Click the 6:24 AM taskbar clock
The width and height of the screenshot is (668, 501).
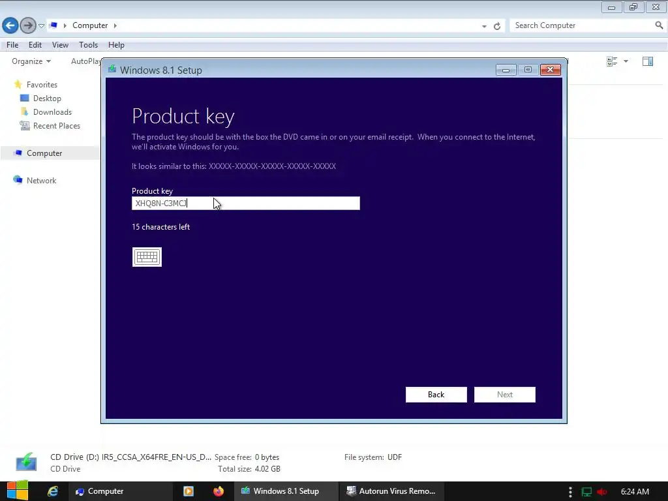click(x=635, y=492)
